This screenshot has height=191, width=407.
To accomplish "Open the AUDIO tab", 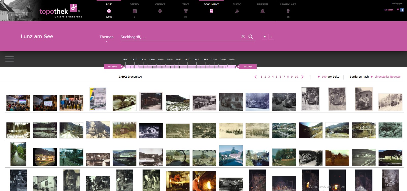I will coord(237,4).
